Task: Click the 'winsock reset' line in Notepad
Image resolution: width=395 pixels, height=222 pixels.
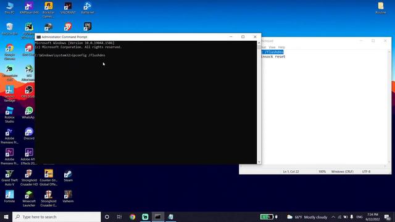Action: (273, 57)
